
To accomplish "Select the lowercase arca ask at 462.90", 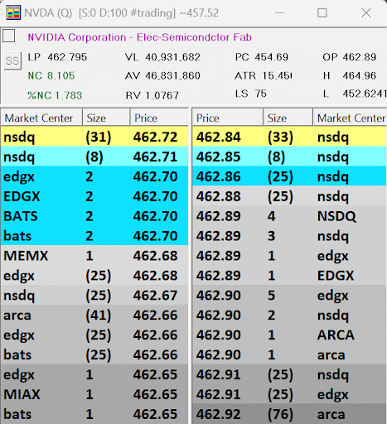I will pos(289,354).
